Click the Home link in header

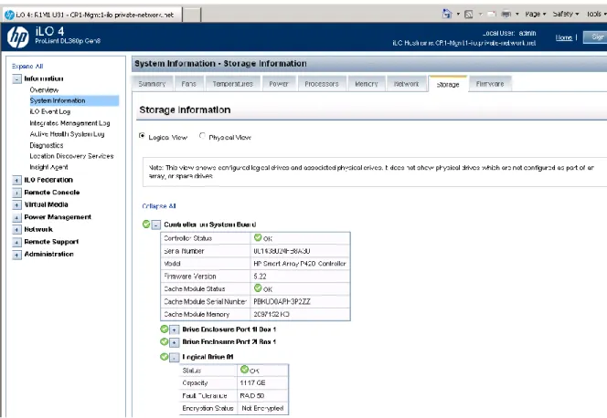(564, 37)
